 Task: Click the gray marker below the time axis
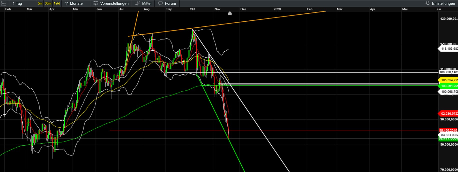point(230,13)
